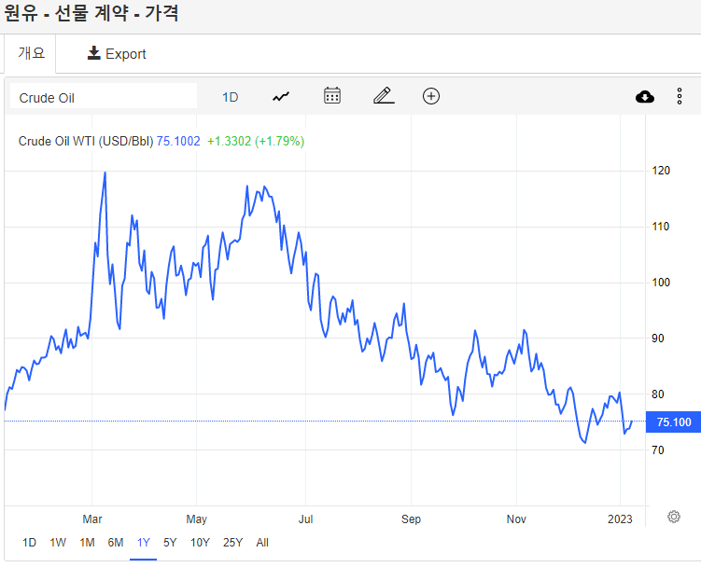Image resolution: width=701 pixels, height=567 pixels.
Task: Click the 100 price axis label
Action: tap(660, 283)
